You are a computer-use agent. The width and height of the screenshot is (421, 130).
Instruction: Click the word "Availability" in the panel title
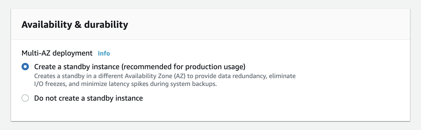[x=47, y=25]
